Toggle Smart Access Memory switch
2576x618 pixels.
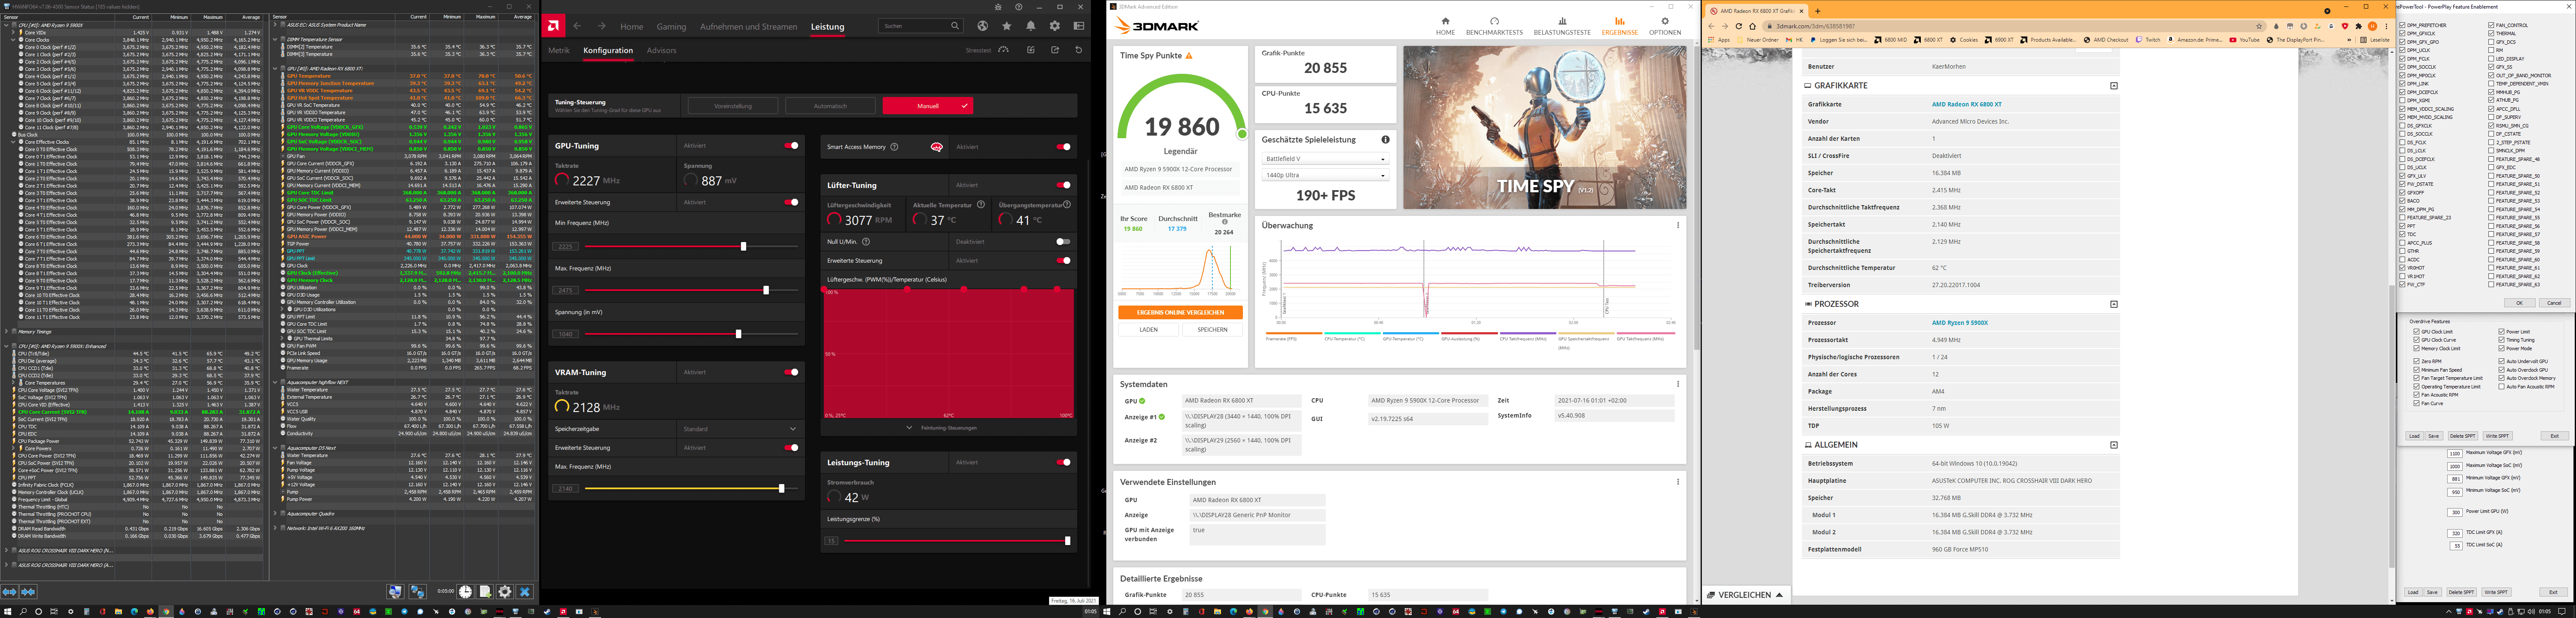1063,147
